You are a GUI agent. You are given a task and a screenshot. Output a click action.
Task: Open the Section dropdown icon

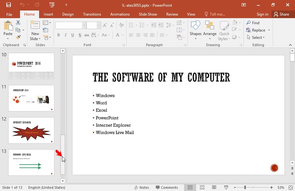click(x=47, y=37)
